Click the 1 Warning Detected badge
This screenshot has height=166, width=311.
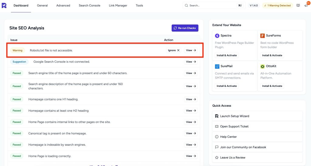tap(277, 5)
